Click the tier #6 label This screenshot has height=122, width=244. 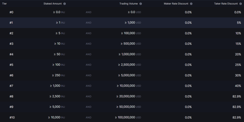point(11,75)
